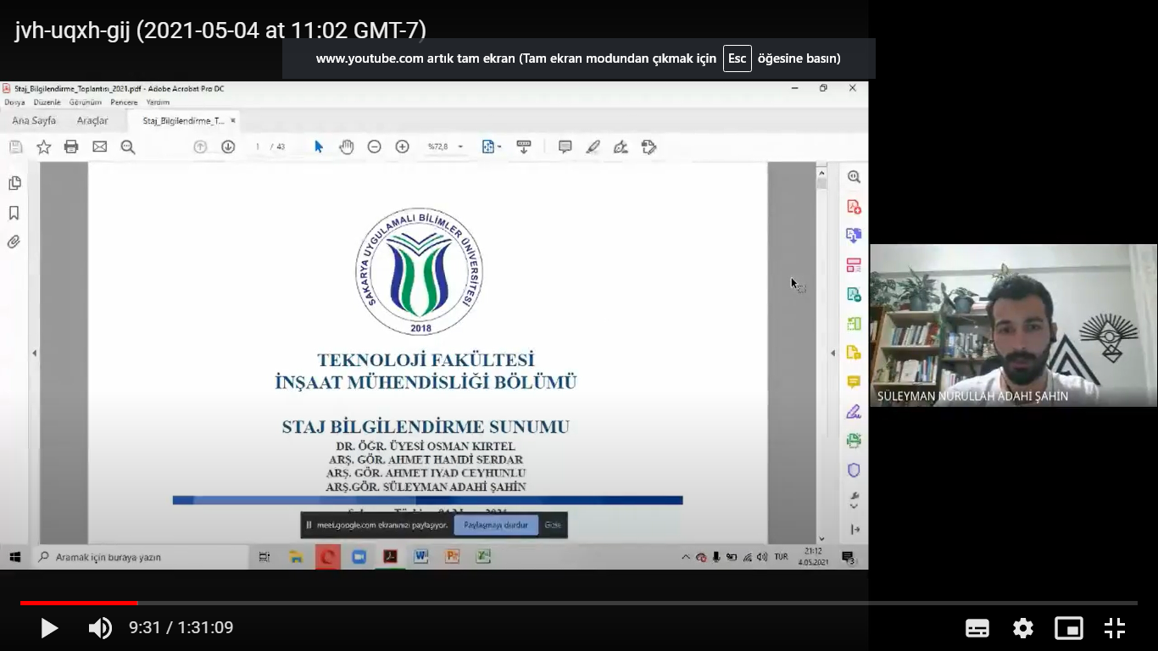Viewport: 1158px width, 651px height.
Task: Expand the right pane with bottom arrow
Action: pyautogui.click(x=855, y=529)
